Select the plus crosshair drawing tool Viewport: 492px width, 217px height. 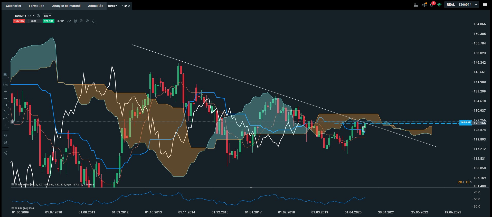pyautogui.click(x=5, y=92)
